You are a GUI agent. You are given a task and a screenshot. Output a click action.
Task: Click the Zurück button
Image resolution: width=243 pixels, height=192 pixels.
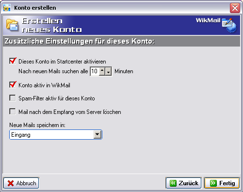point(183,183)
